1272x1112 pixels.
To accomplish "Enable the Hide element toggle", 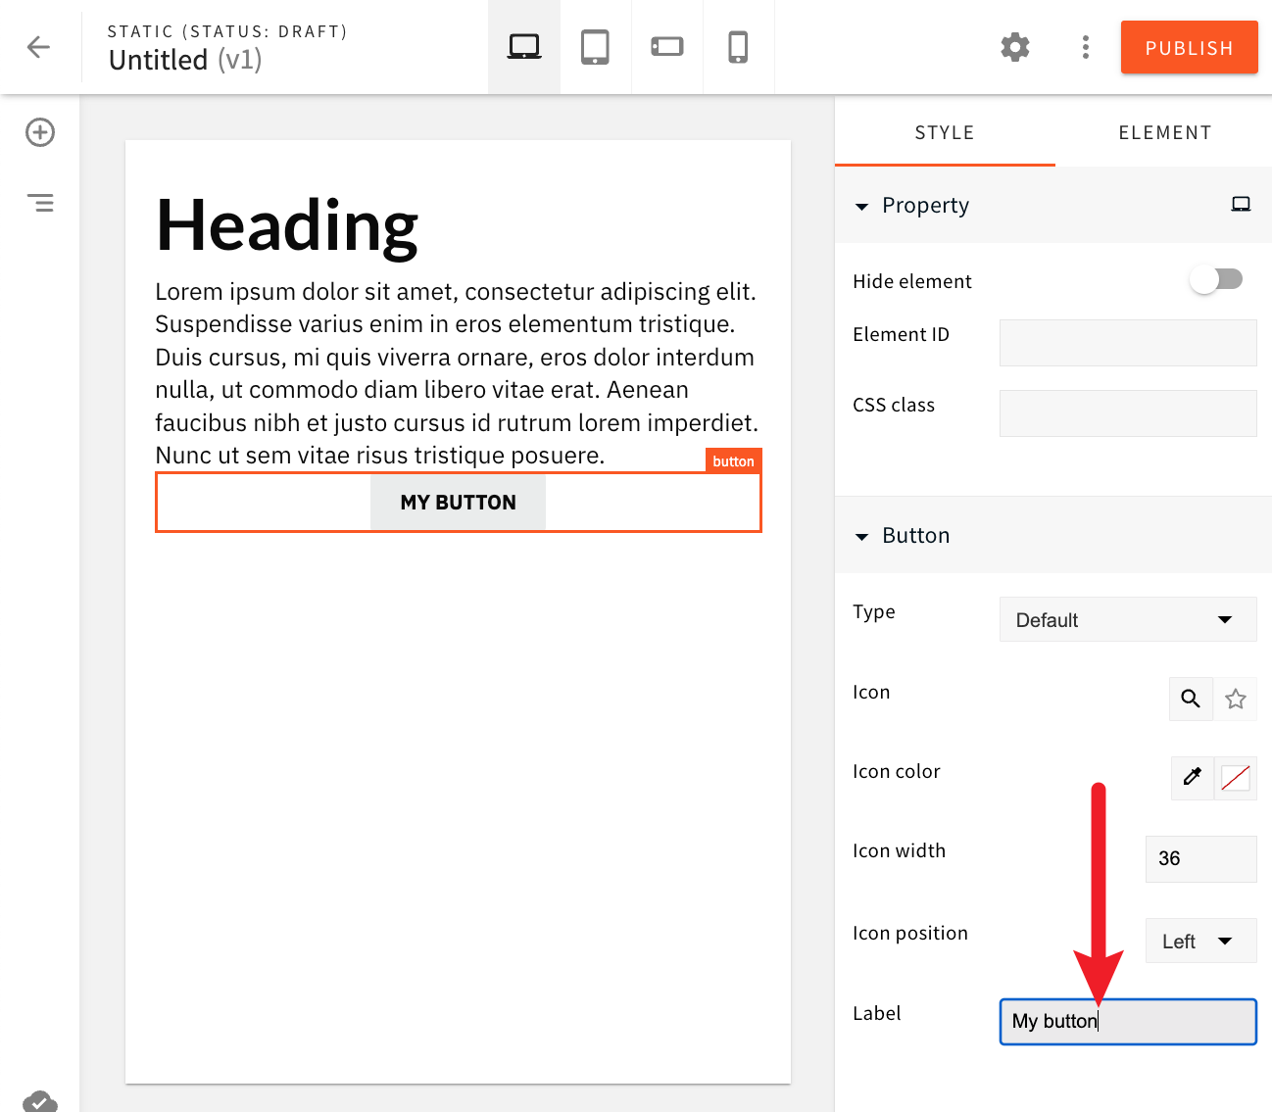I will click(1216, 279).
